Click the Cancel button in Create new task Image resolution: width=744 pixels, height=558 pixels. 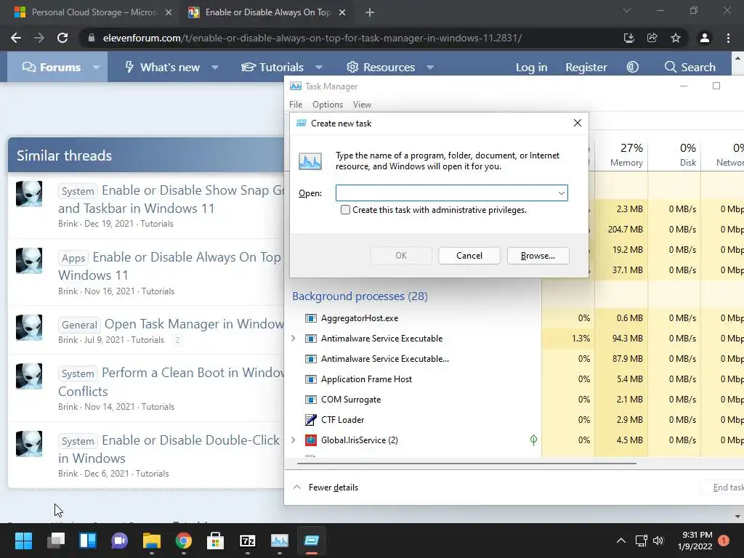click(469, 256)
